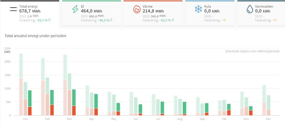Click the Okt month label
Image resolution: width=285 pixels, height=125 pixels.
(x=224, y=119)
